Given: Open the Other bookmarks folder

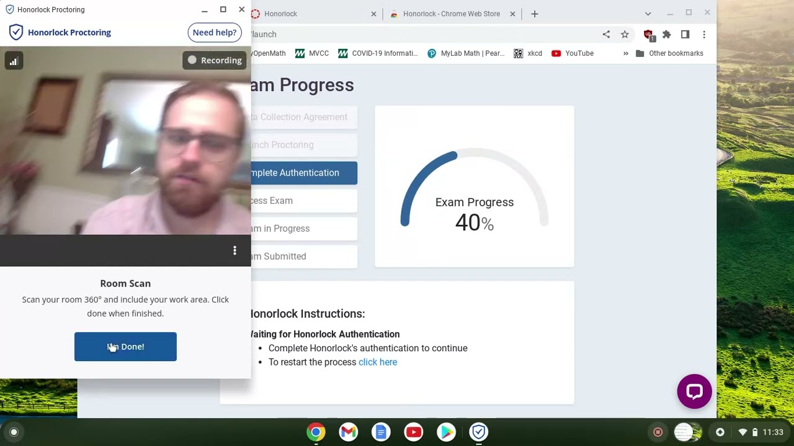Looking at the screenshot, I should pyautogui.click(x=669, y=53).
